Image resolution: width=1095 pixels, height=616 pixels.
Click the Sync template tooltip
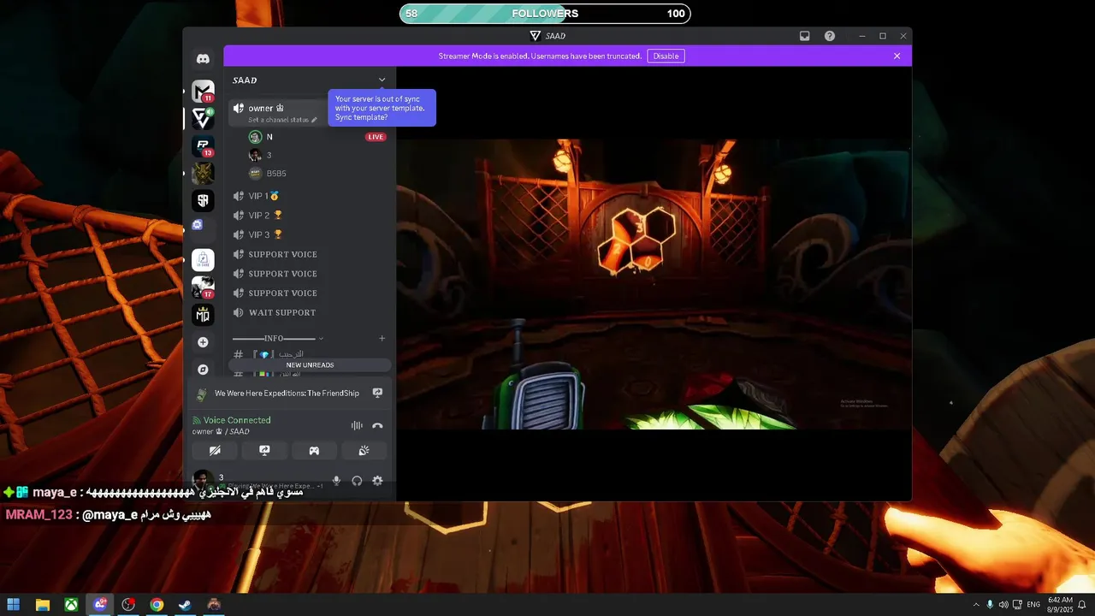pos(382,108)
